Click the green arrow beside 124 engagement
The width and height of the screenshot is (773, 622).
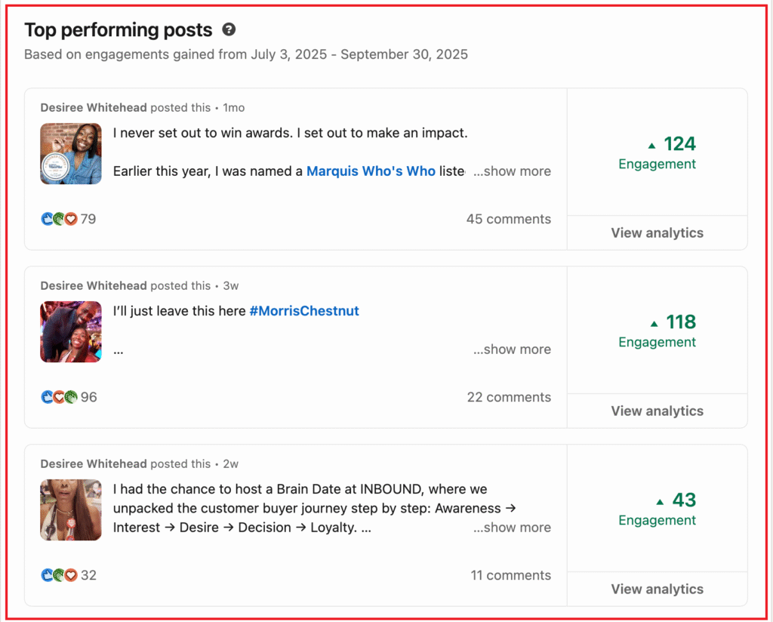click(652, 145)
